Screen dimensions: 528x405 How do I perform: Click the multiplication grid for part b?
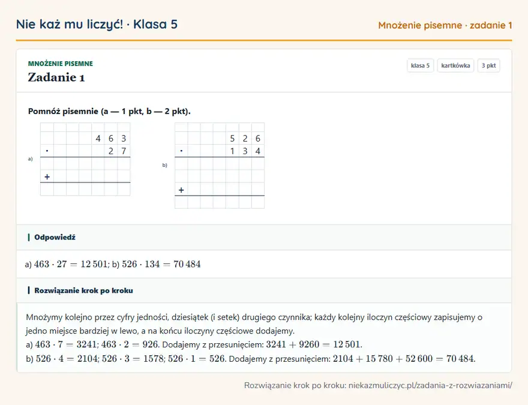(x=220, y=166)
